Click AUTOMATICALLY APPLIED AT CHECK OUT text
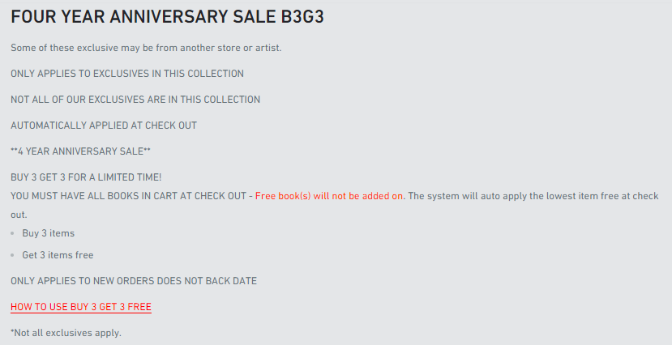Viewport: 672px width, 345px height. tap(104, 126)
